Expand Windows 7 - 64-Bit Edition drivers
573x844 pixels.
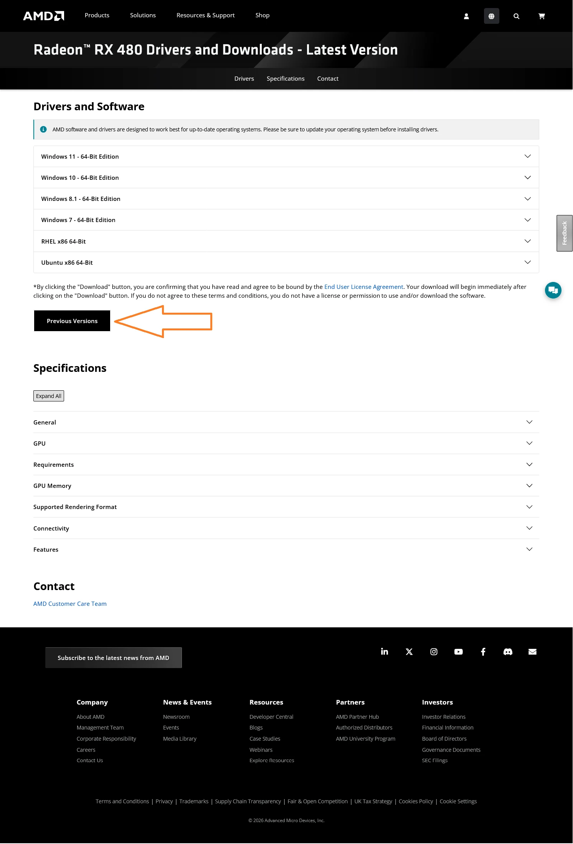[x=286, y=220]
